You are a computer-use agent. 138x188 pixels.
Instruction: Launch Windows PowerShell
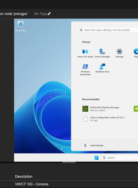(85, 70)
